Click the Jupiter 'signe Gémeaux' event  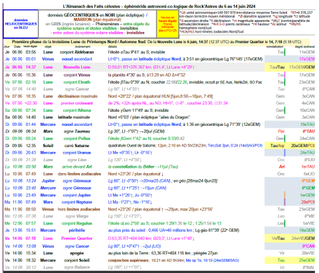[x=77, y=181]
